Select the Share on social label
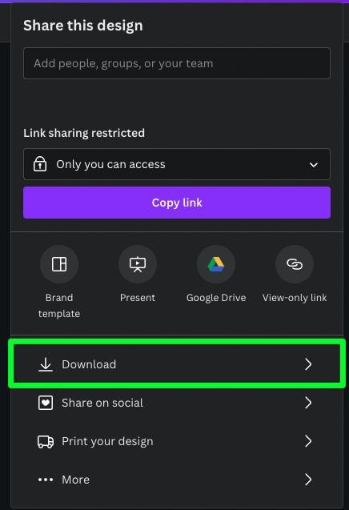 (x=102, y=403)
